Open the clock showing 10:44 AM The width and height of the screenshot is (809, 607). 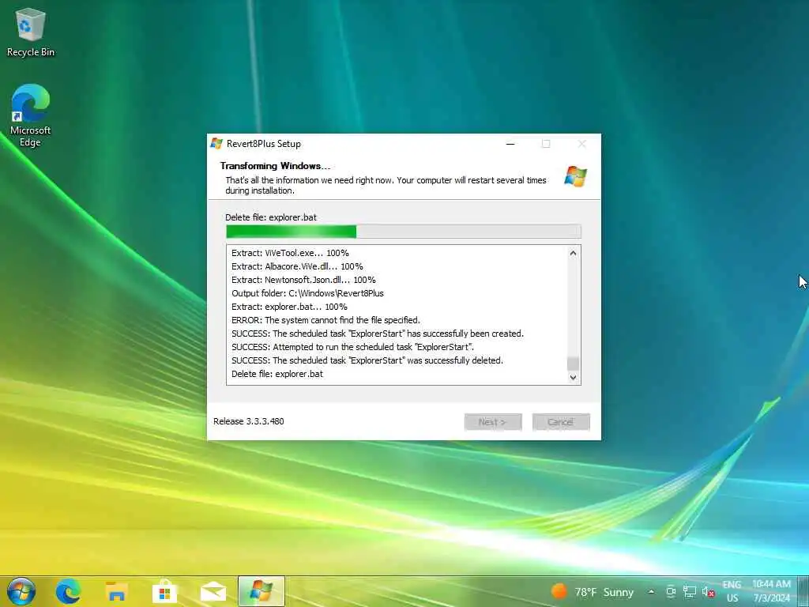[772, 591]
